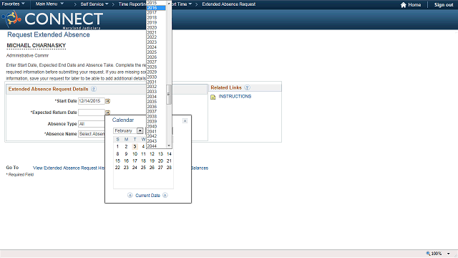Open the Balances link
Viewport: 458px width, 258px height.
click(x=200, y=168)
